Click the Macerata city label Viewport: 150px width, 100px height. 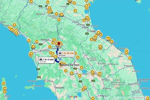pyautogui.click(x=130, y=66)
